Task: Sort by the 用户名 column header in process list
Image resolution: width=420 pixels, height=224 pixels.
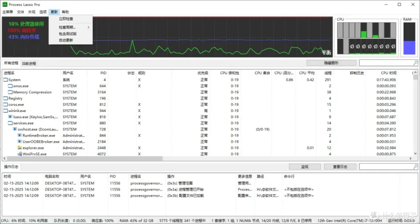Action: point(74,73)
